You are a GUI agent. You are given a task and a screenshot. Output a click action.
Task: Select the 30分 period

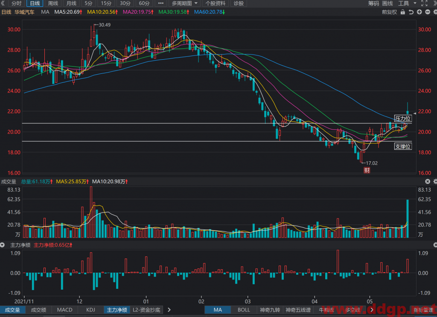pyautogui.click(x=125, y=3)
